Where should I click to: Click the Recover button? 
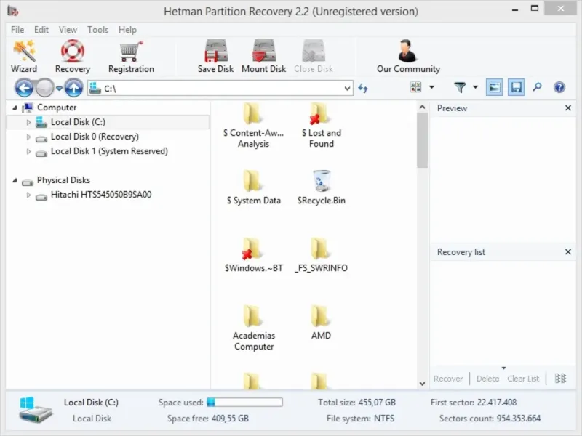coord(448,379)
